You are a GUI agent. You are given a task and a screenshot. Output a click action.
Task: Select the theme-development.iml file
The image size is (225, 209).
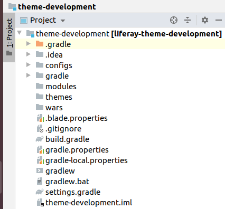click(89, 203)
